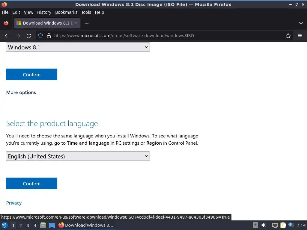This screenshot has width=307, height=230.
Task: Expand the More options section
Action: click(x=21, y=92)
